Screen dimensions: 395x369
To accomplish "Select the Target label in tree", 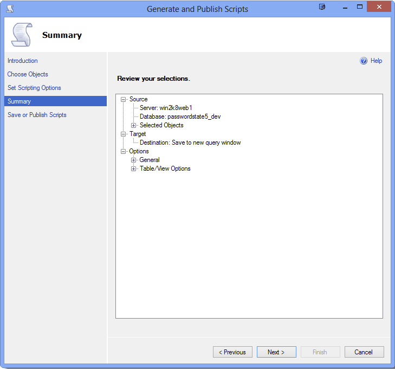I will pos(138,134).
